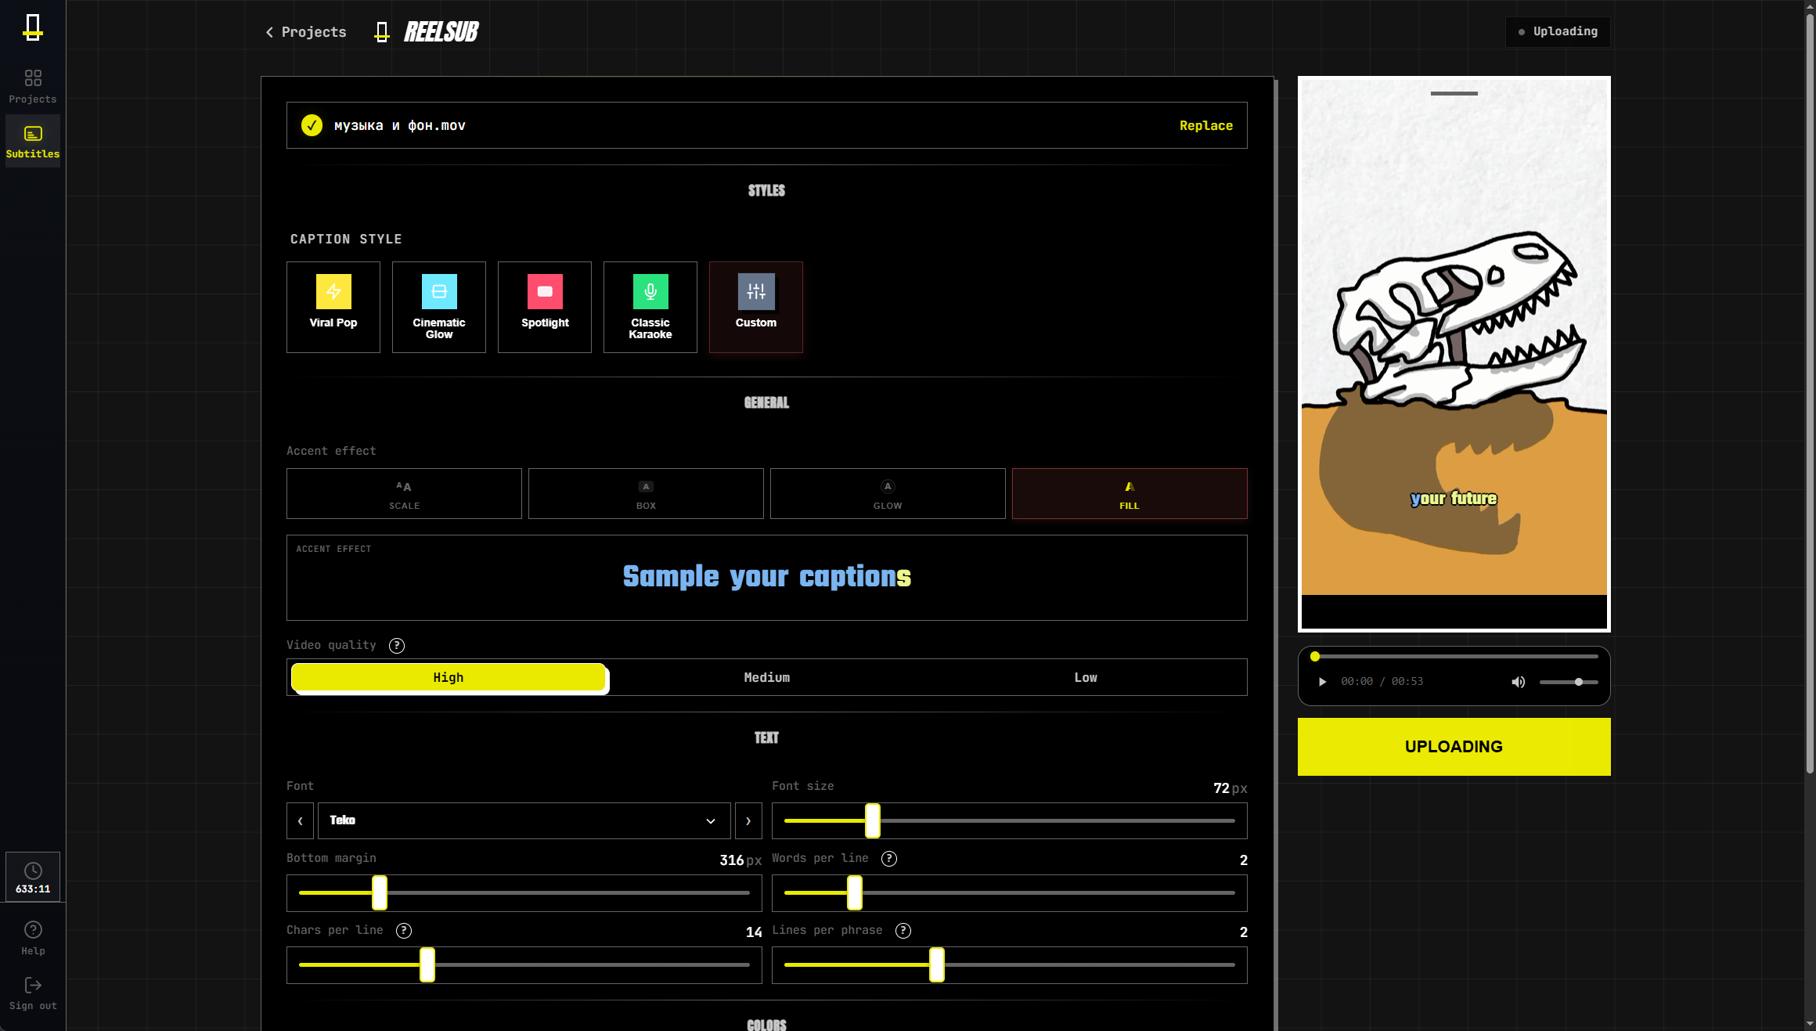
Task: Click the Chars per line slider handle
Action: 427,964
